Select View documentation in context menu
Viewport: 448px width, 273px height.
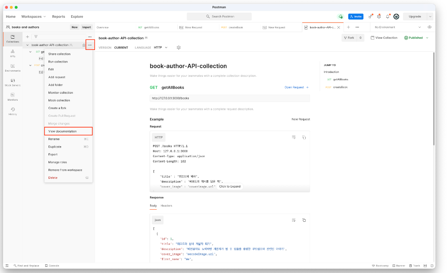point(68,131)
